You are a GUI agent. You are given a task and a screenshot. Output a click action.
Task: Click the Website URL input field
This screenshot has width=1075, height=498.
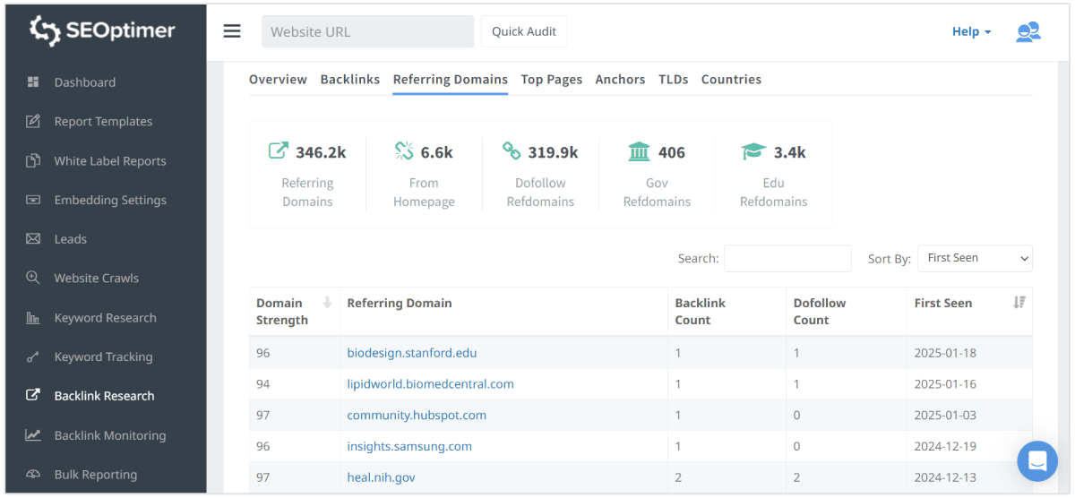[x=367, y=31]
